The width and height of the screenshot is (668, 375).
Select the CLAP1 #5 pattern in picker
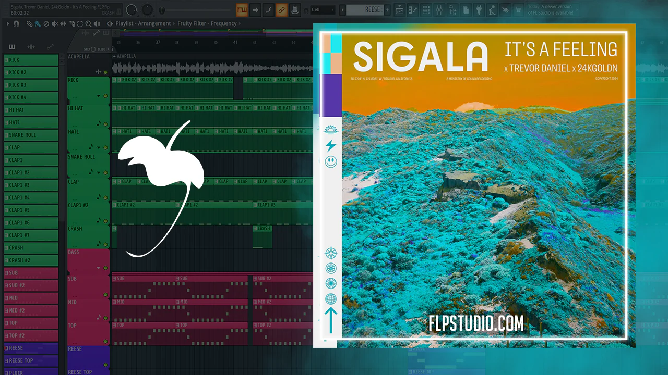31,210
